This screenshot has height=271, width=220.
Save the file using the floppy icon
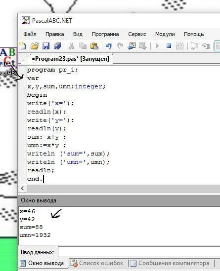tap(46, 46)
